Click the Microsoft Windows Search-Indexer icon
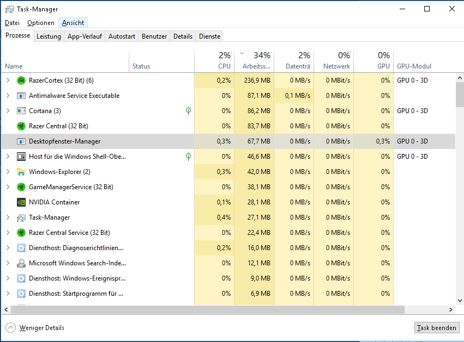 pos(21,263)
